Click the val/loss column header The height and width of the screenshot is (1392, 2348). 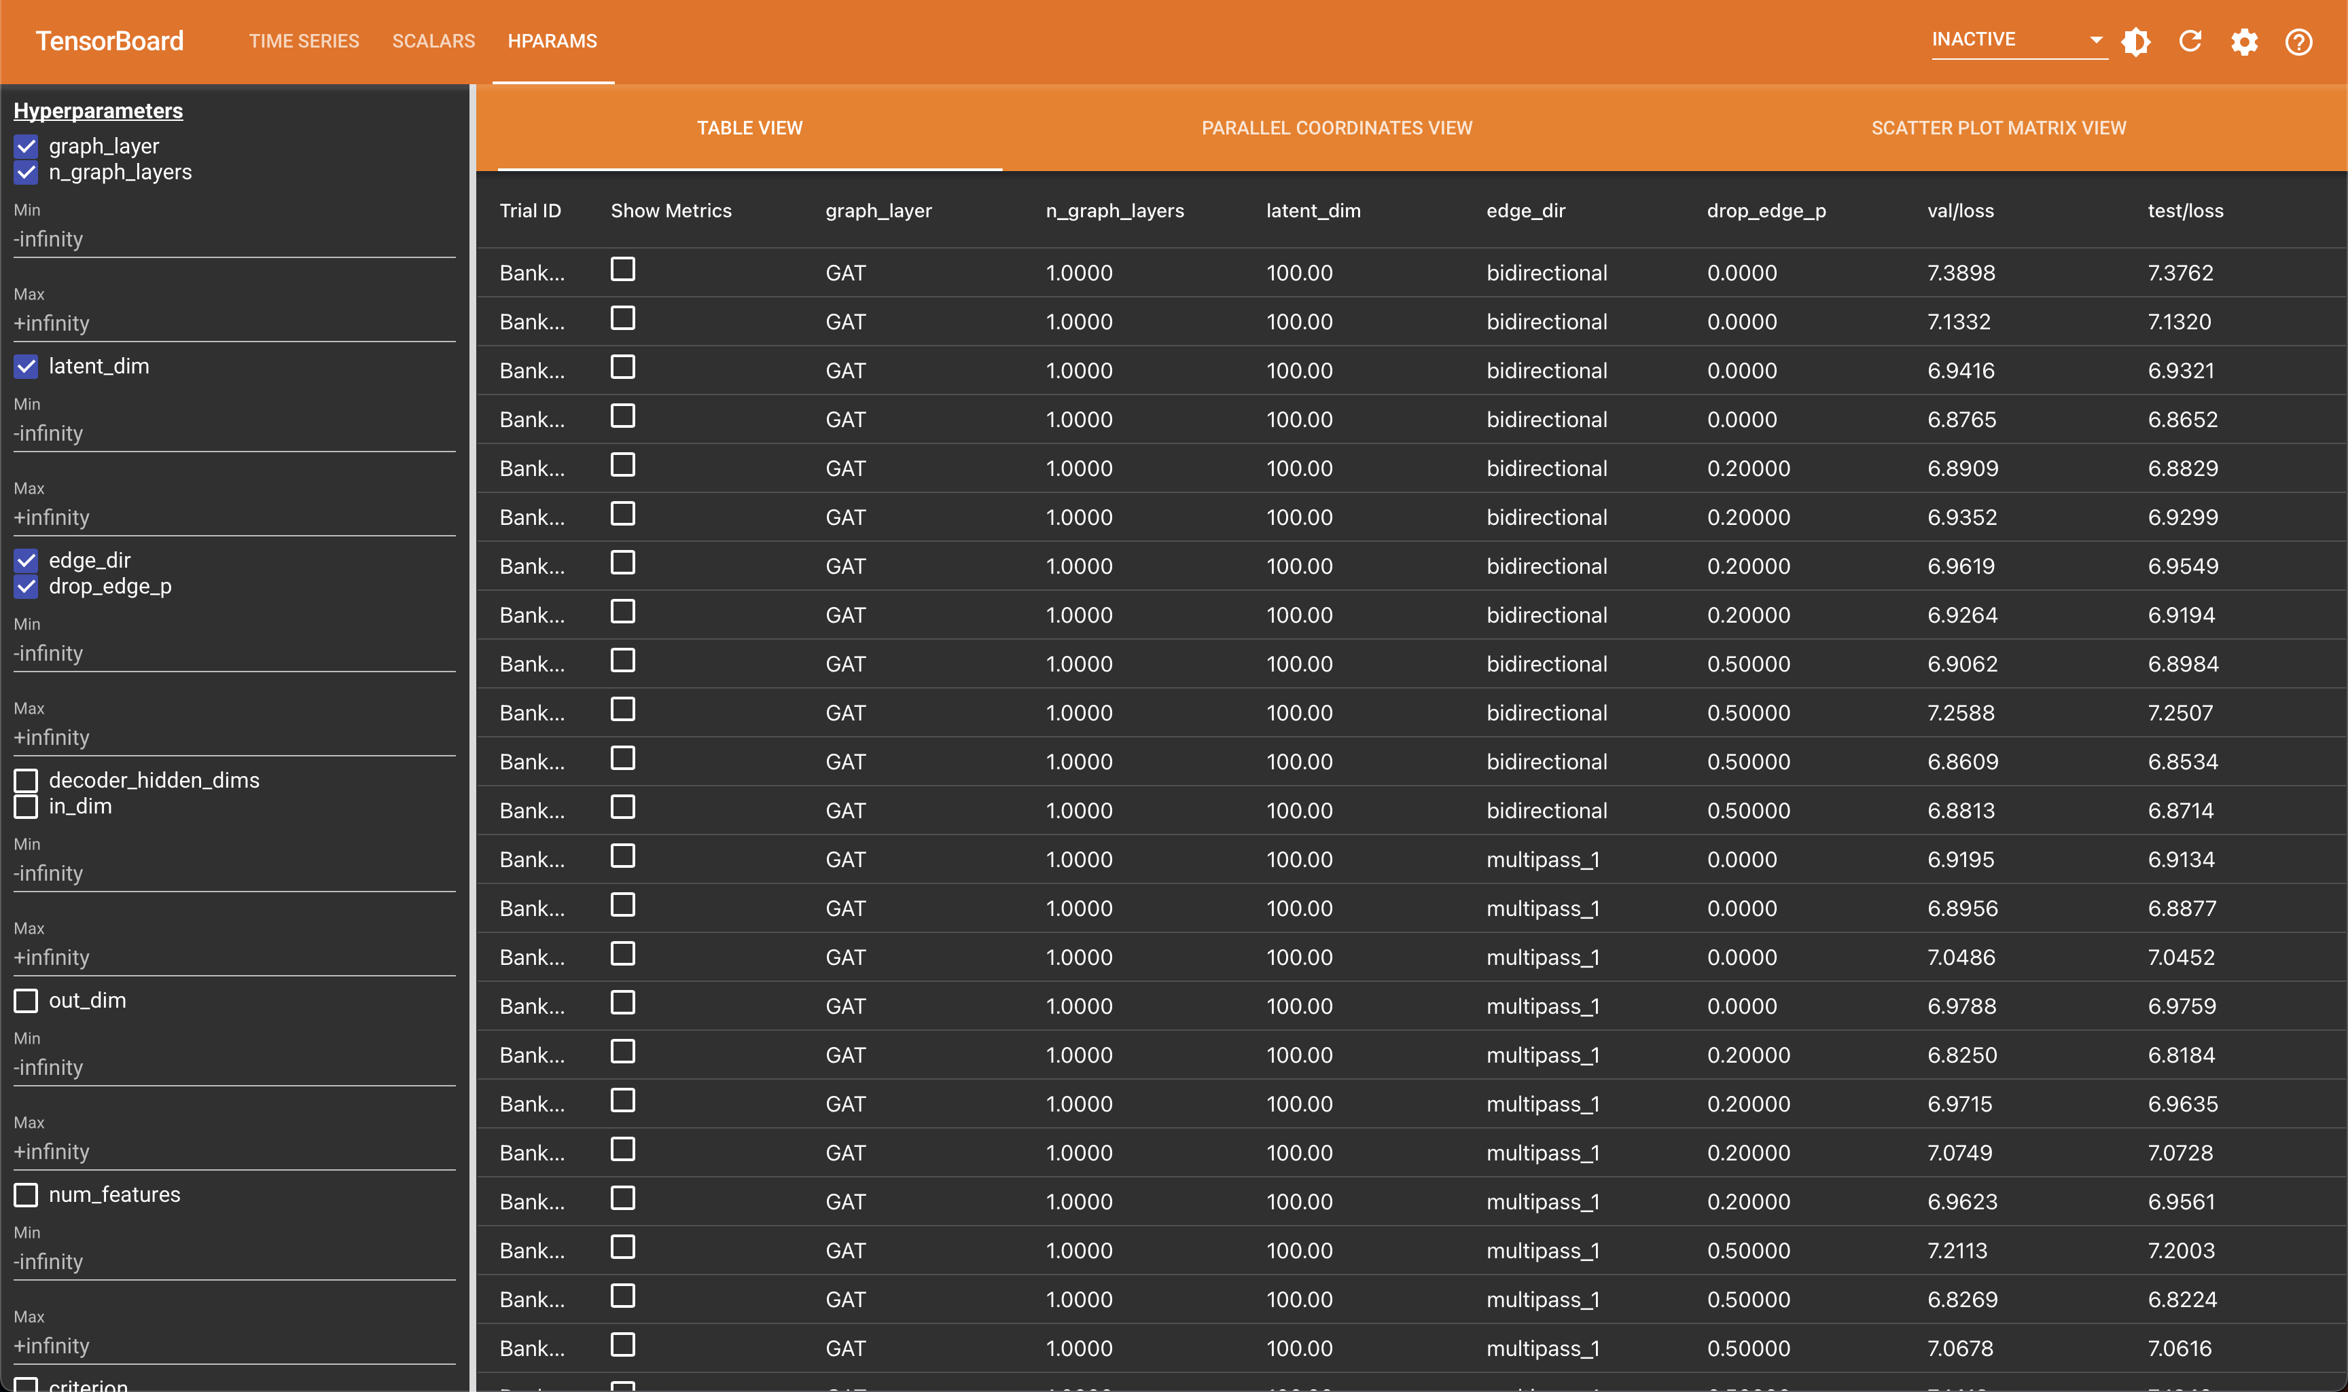pos(1959,211)
